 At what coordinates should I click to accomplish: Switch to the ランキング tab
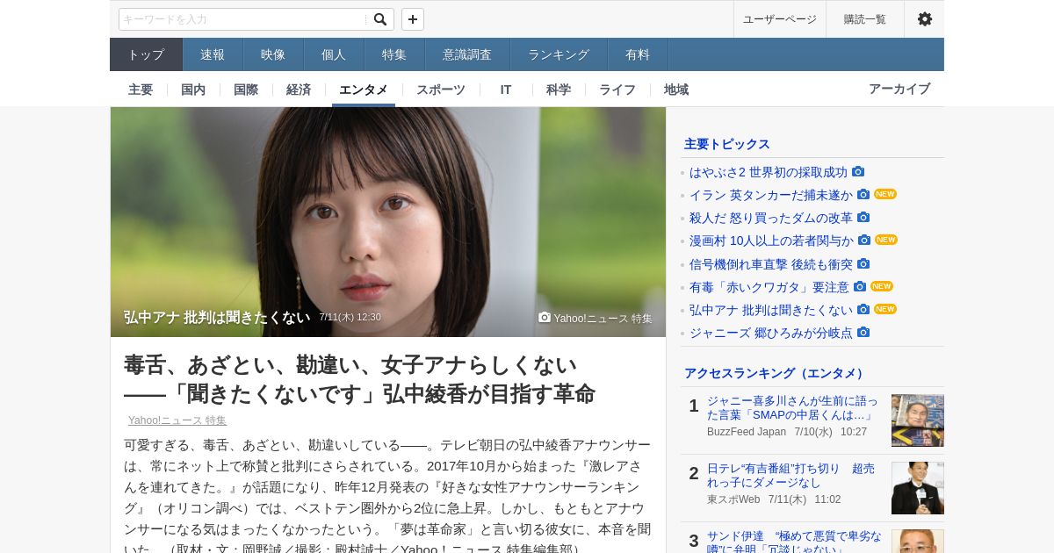[x=559, y=54]
